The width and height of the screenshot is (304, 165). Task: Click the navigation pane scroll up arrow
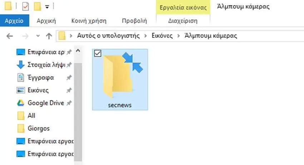tap(78, 51)
